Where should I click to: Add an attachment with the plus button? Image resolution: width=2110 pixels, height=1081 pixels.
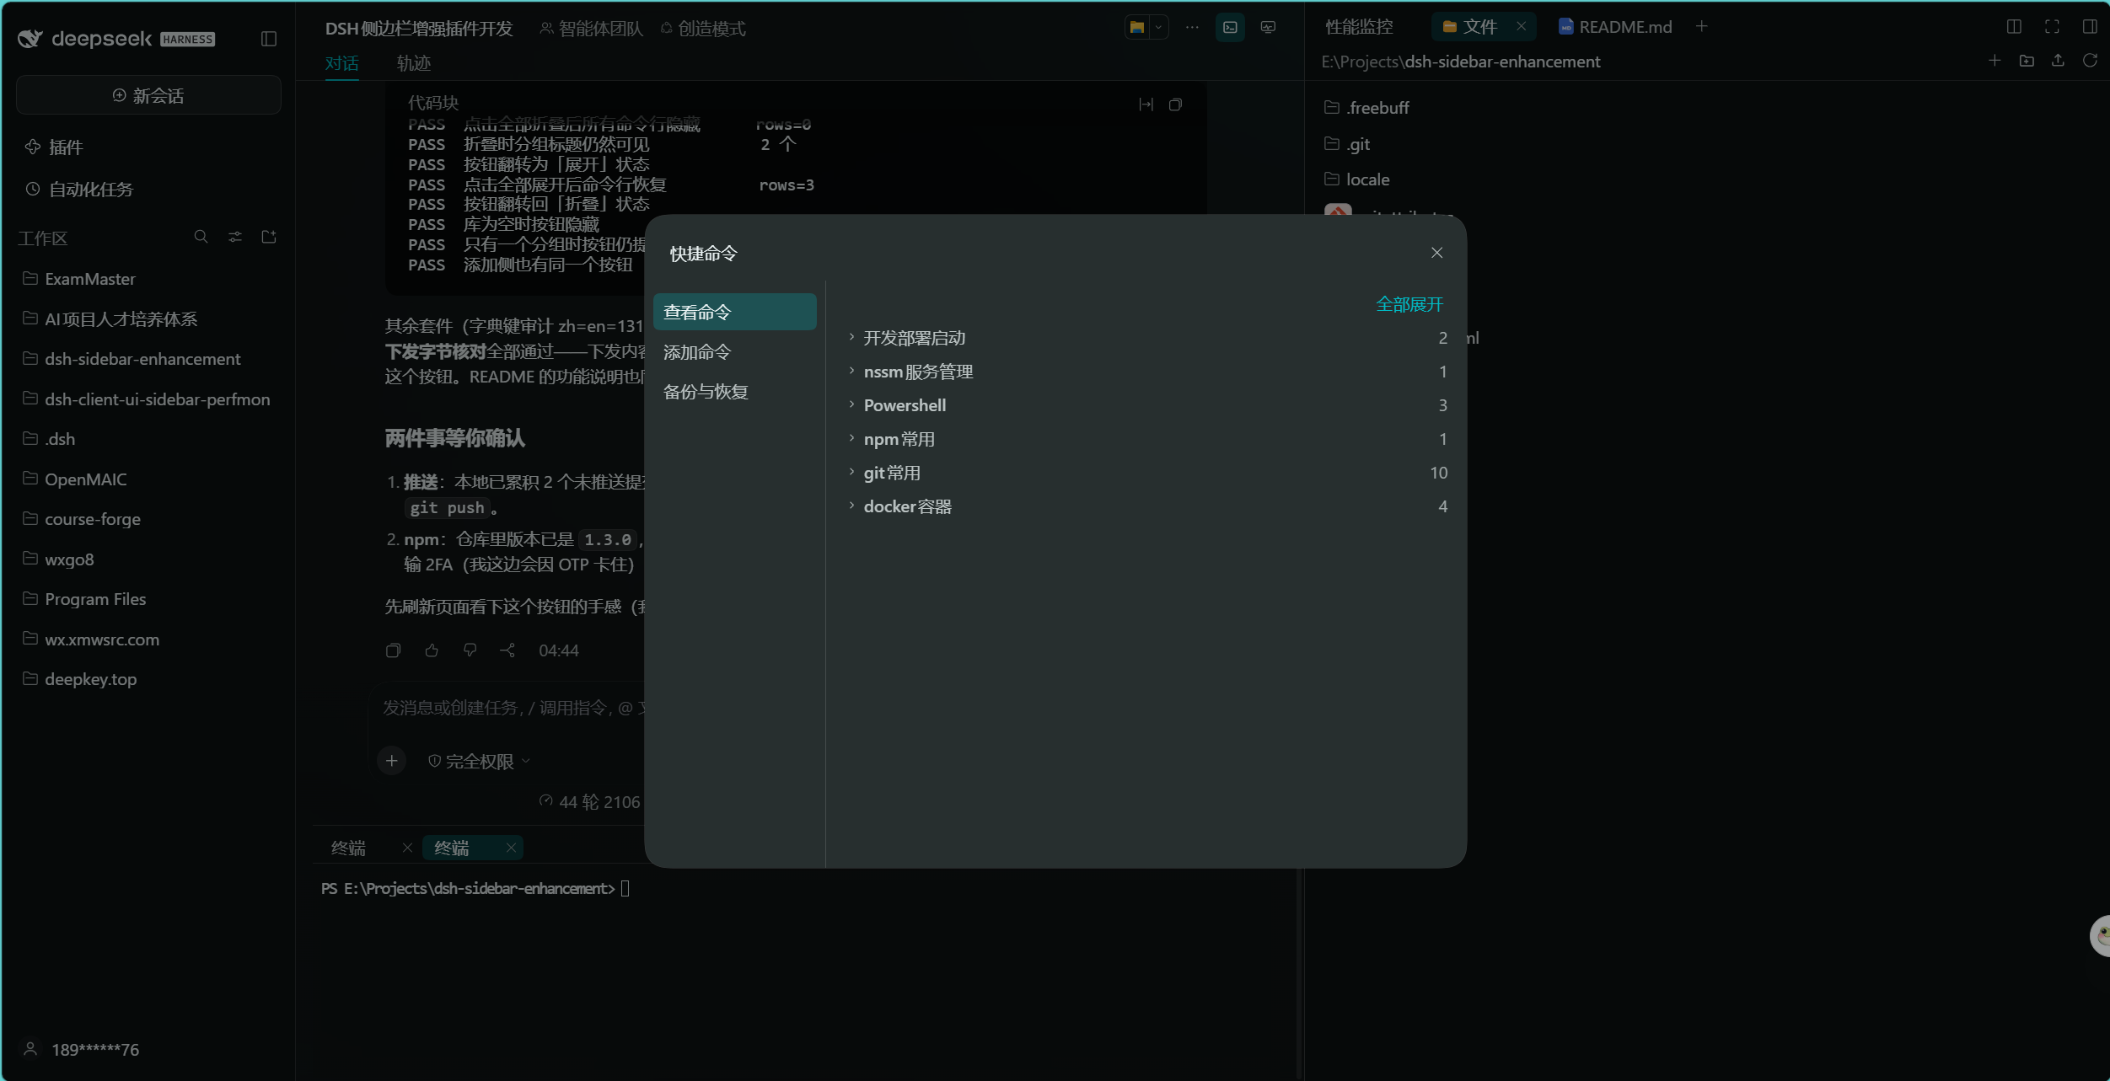coord(391,761)
